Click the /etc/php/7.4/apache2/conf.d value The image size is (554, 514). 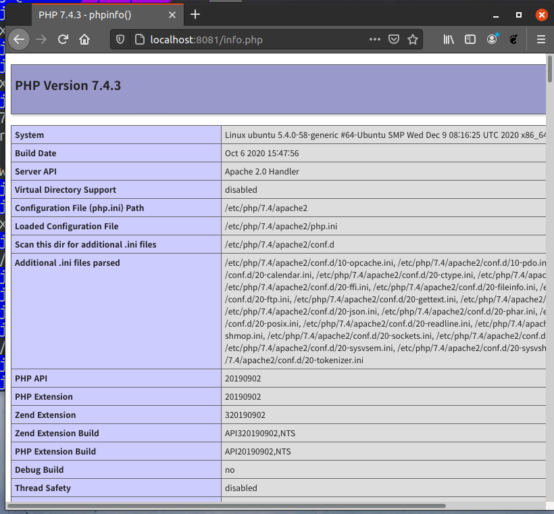pyautogui.click(x=280, y=245)
